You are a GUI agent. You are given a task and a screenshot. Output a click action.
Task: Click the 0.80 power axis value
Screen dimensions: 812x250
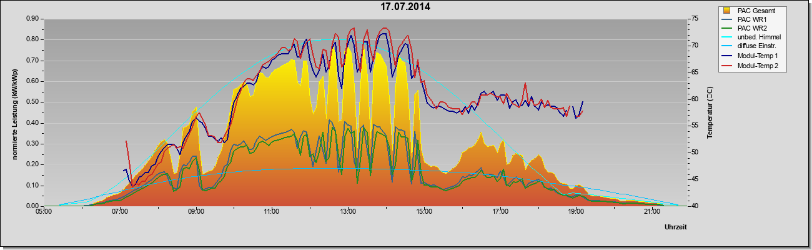pyautogui.click(x=33, y=39)
